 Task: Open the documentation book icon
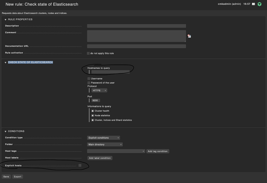pos(253,4)
